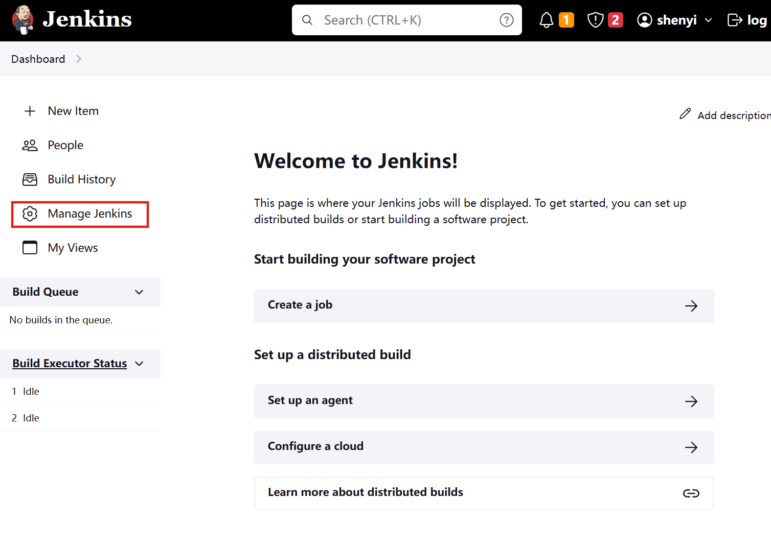The width and height of the screenshot is (771, 546).
Task: Click the shenyi user avatar icon
Action: click(645, 20)
